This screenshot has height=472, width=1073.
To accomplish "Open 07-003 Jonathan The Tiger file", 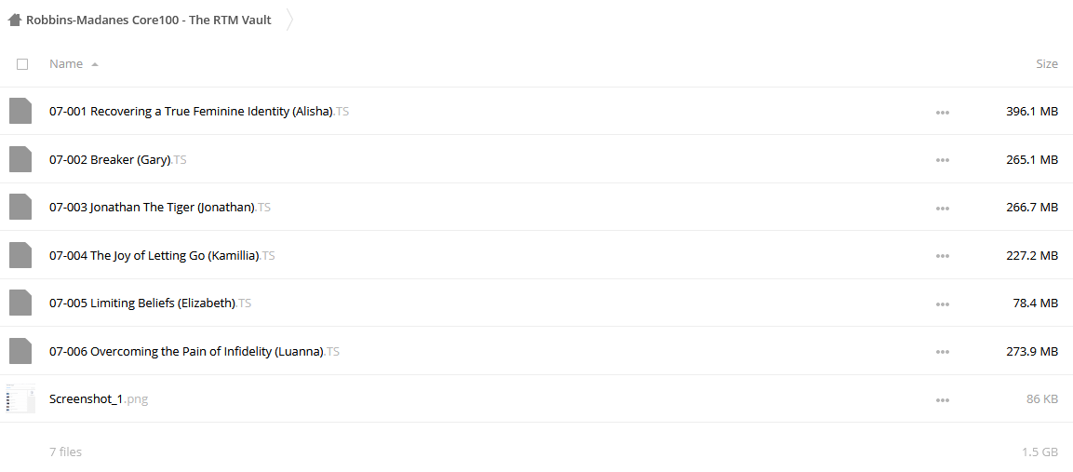I will (159, 207).
